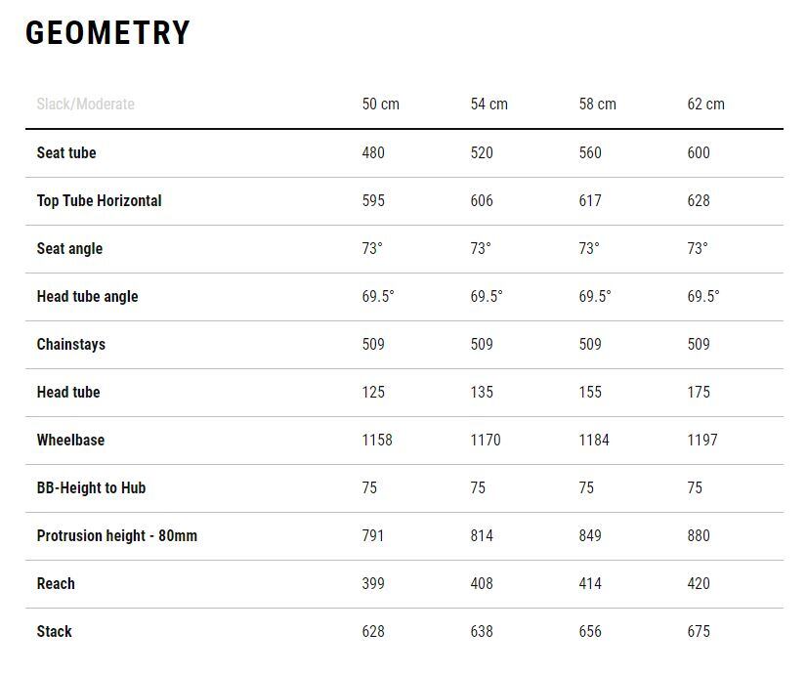This screenshot has width=807, height=674.
Task: Select the Wheelbase row label
Action: [70, 441]
